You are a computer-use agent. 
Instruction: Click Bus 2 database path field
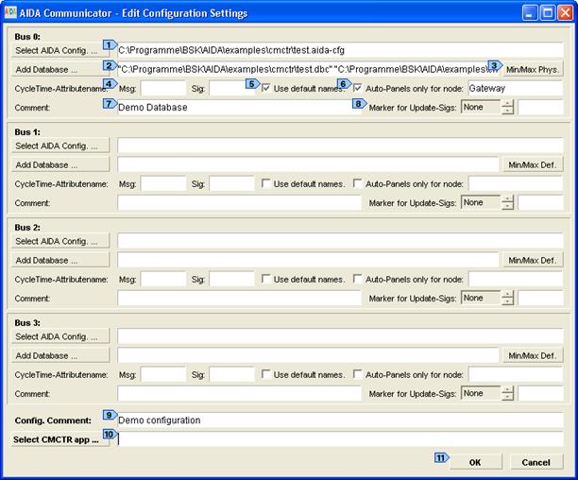(308, 260)
